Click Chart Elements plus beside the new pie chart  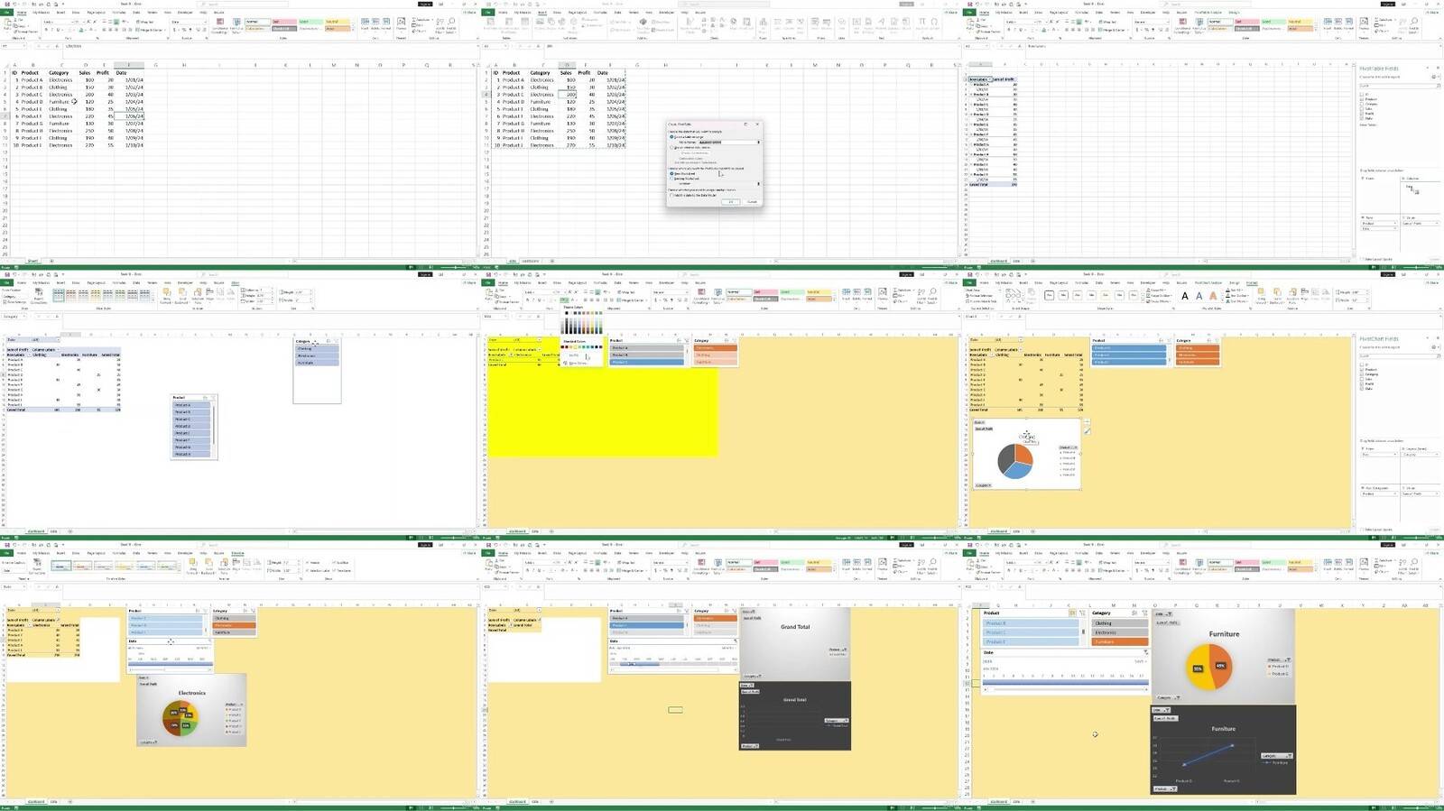tap(1087, 421)
